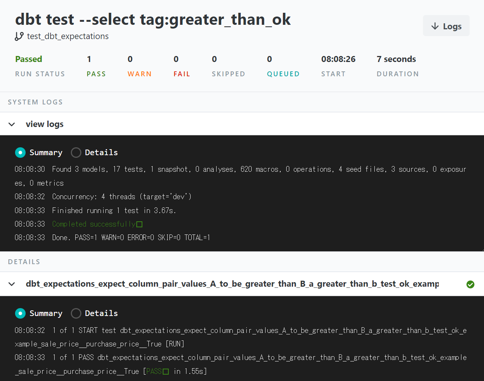
Task: Click the Passed run status label
Action: coord(28,59)
